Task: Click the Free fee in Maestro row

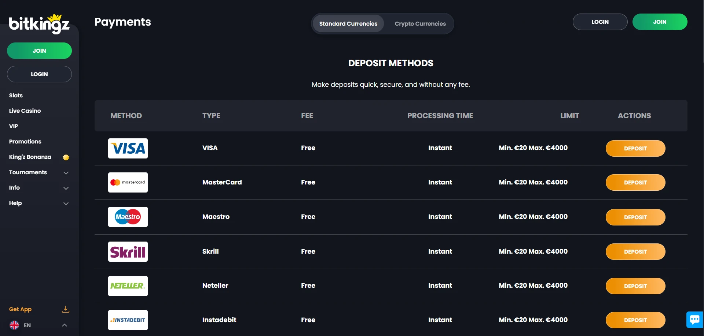Action: click(308, 217)
